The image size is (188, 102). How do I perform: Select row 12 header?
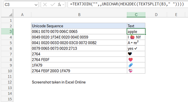[7, 82]
